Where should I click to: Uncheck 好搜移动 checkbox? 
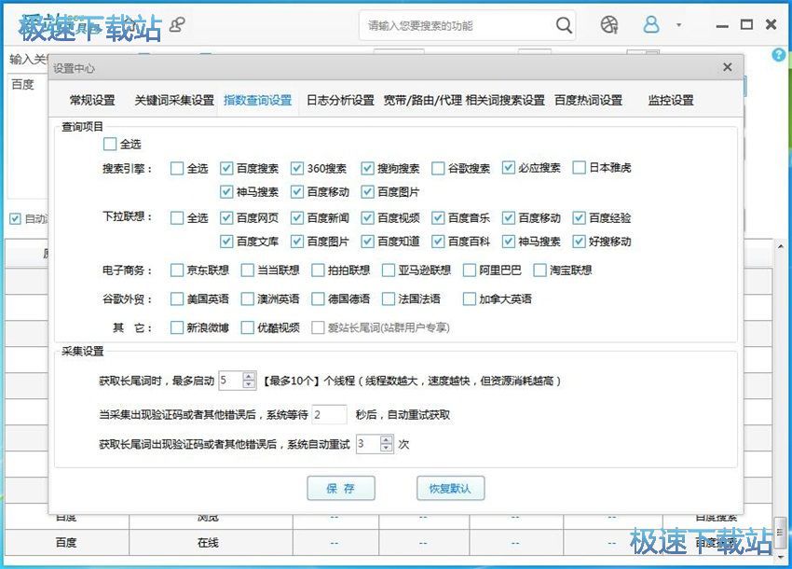579,242
